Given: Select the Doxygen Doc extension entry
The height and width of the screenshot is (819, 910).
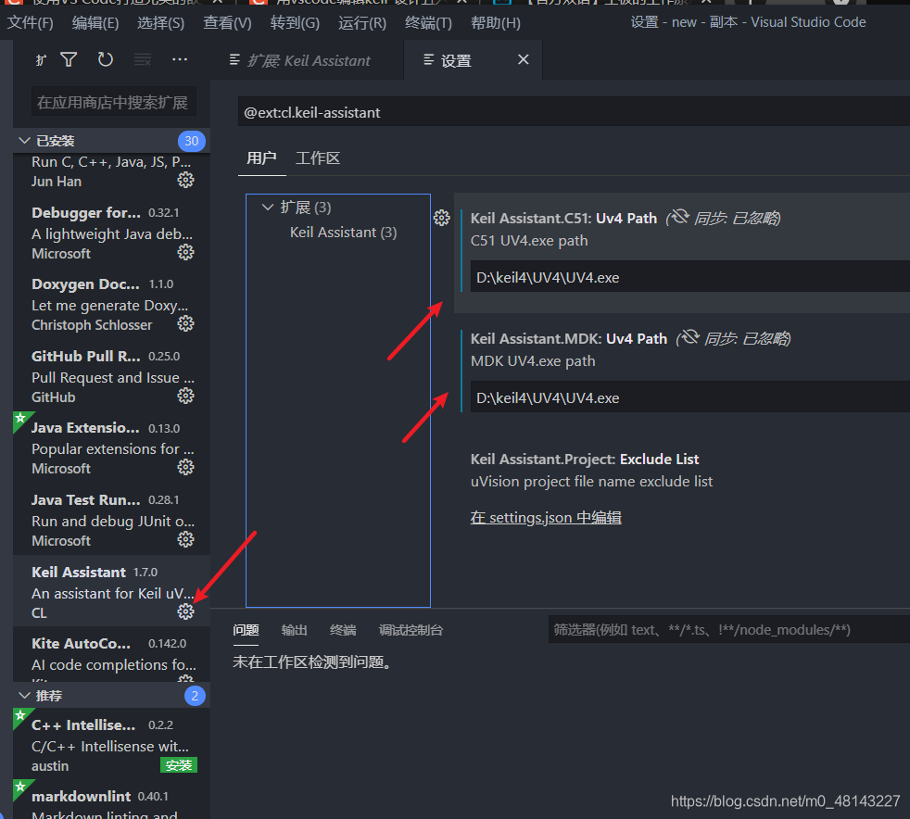Looking at the screenshot, I should (x=111, y=305).
